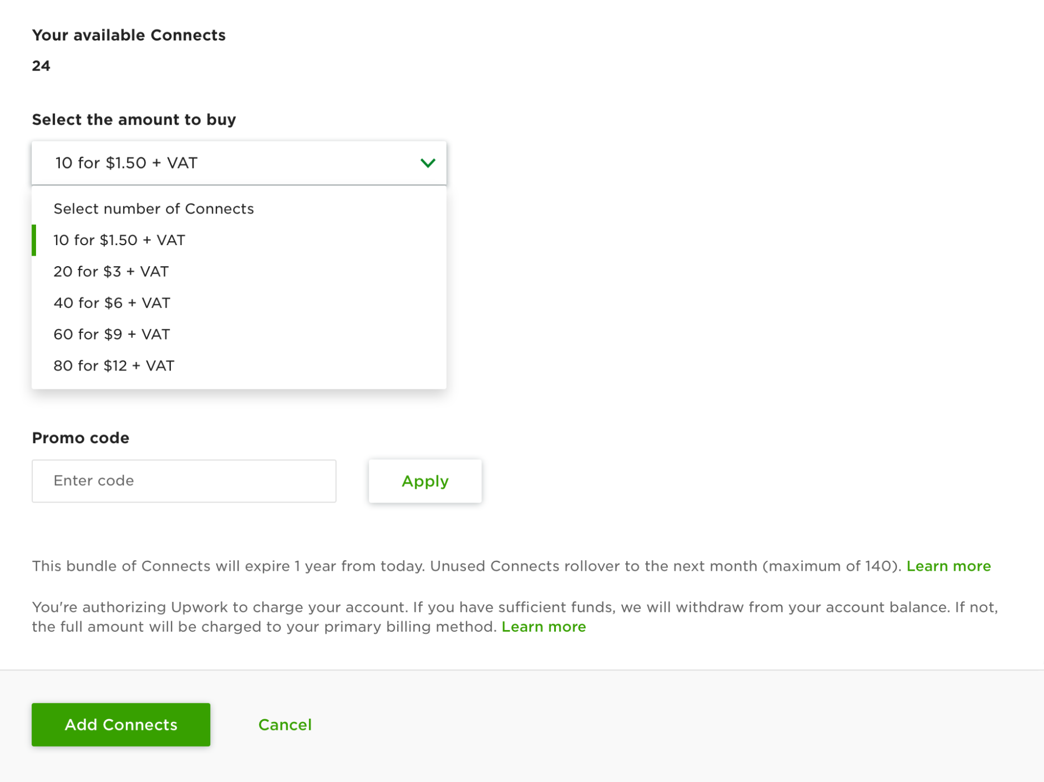1044x782 pixels.
Task: Choose 40 Connects for $6 + VAT
Action: 239,303
